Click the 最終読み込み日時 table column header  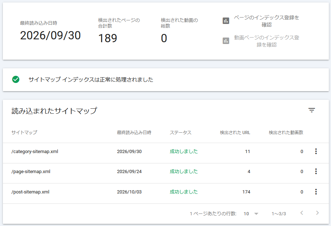click(134, 132)
